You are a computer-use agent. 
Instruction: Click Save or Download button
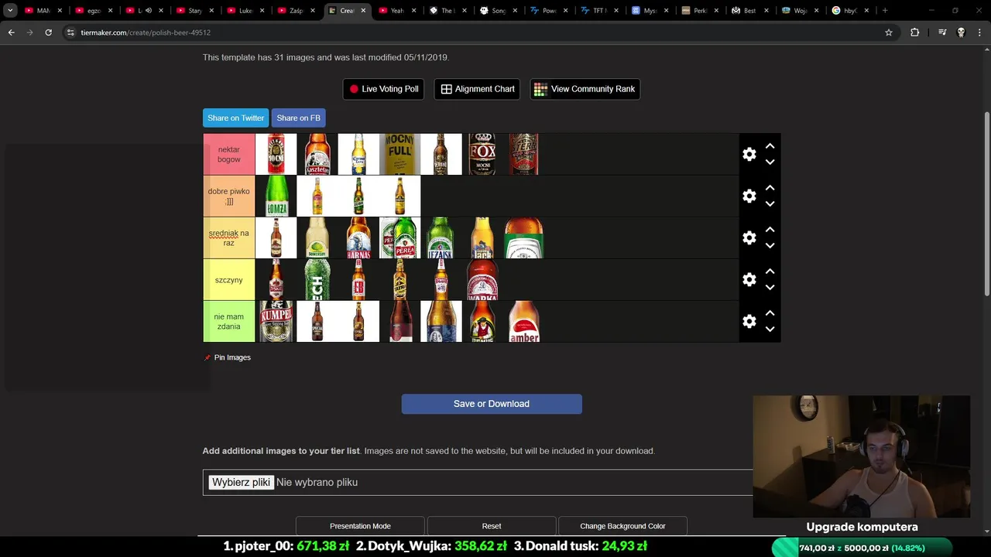pyautogui.click(x=492, y=404)
